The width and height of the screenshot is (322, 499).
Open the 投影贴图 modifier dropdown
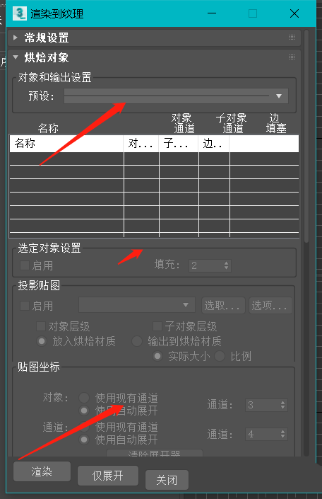(x=137, y=305)
